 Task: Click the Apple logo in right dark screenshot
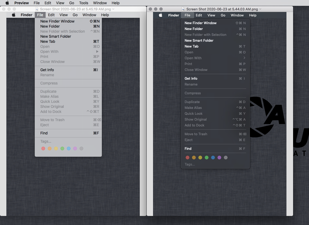click(x=161, y=15)
